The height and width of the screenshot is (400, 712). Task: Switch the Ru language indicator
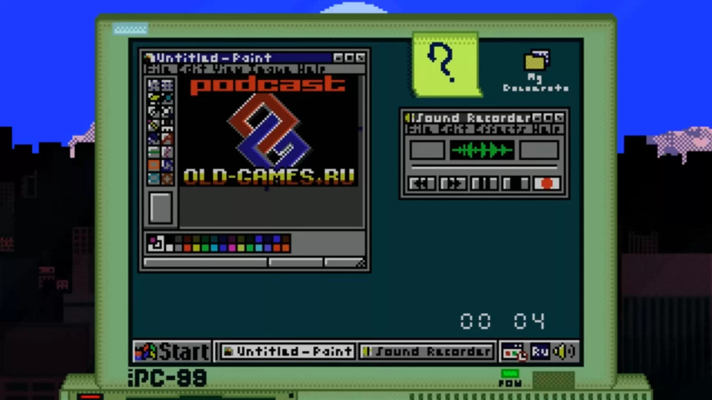click(540, 351)
